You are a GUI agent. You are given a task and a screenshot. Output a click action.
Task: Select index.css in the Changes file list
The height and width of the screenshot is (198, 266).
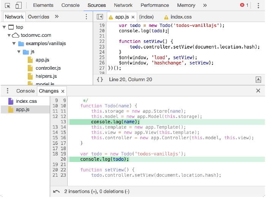[x=26, y=101]
